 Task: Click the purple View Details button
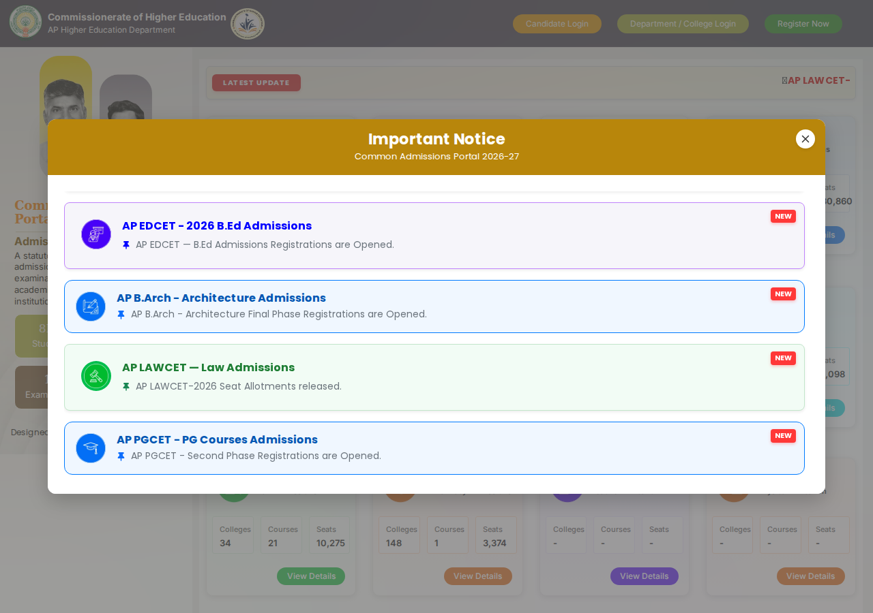coord(645,576)
